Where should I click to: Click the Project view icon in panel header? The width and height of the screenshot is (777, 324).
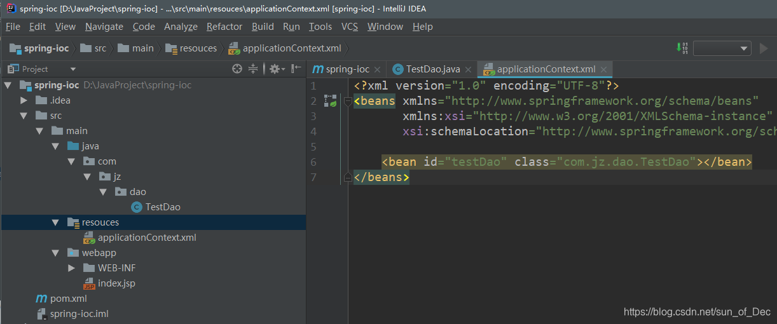pos(12,69)
